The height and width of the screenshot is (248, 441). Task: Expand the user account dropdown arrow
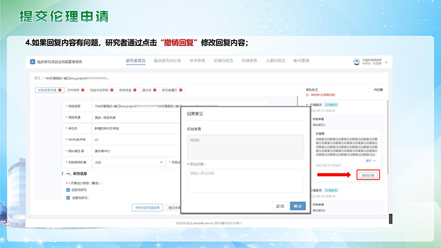(x=386, y=62)
